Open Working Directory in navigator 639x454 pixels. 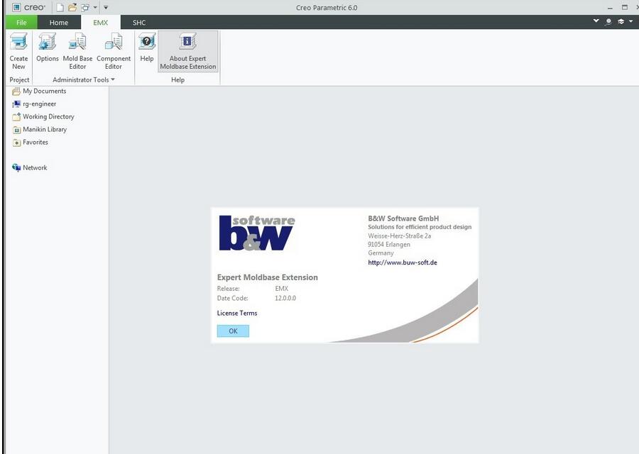[x=43, y=117]
